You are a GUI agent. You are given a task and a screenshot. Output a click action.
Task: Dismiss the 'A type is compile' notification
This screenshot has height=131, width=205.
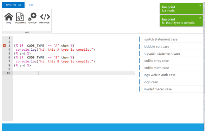(x=200, y=18)
